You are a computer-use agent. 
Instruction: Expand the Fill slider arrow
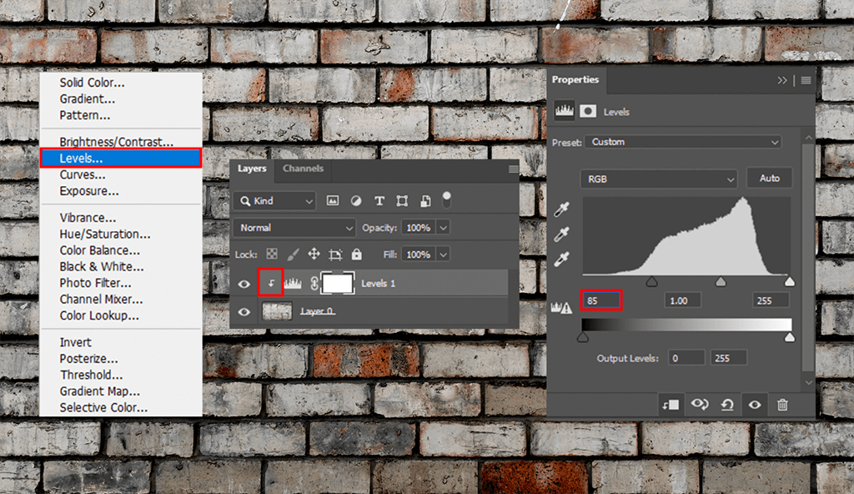point(444,254)
